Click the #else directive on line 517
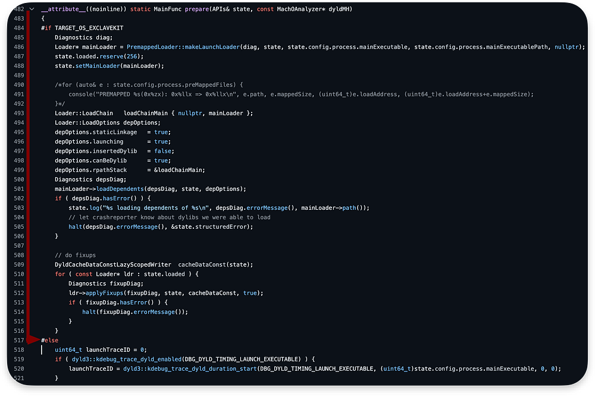 pyautogui.click(x=50, y=341)
